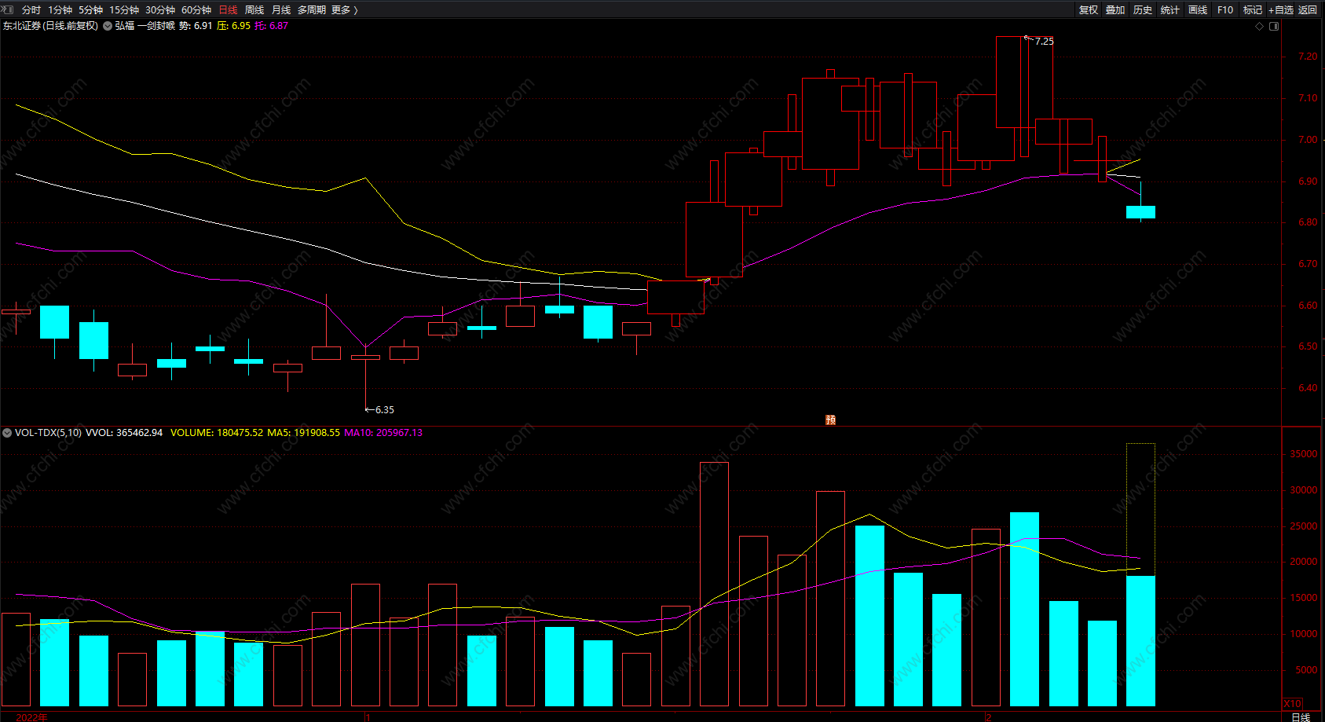Expand VOL-TDX indicator dropdown arrow
The image size is (1325, 722).
(7, 433)
